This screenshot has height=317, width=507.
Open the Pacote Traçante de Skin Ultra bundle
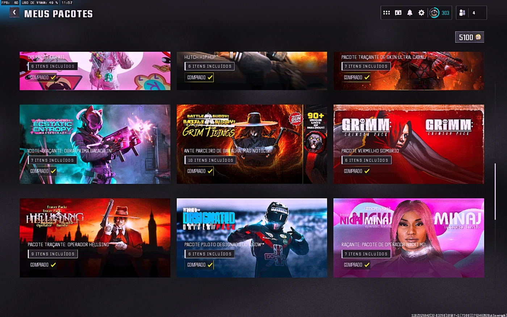click(408, 71)
